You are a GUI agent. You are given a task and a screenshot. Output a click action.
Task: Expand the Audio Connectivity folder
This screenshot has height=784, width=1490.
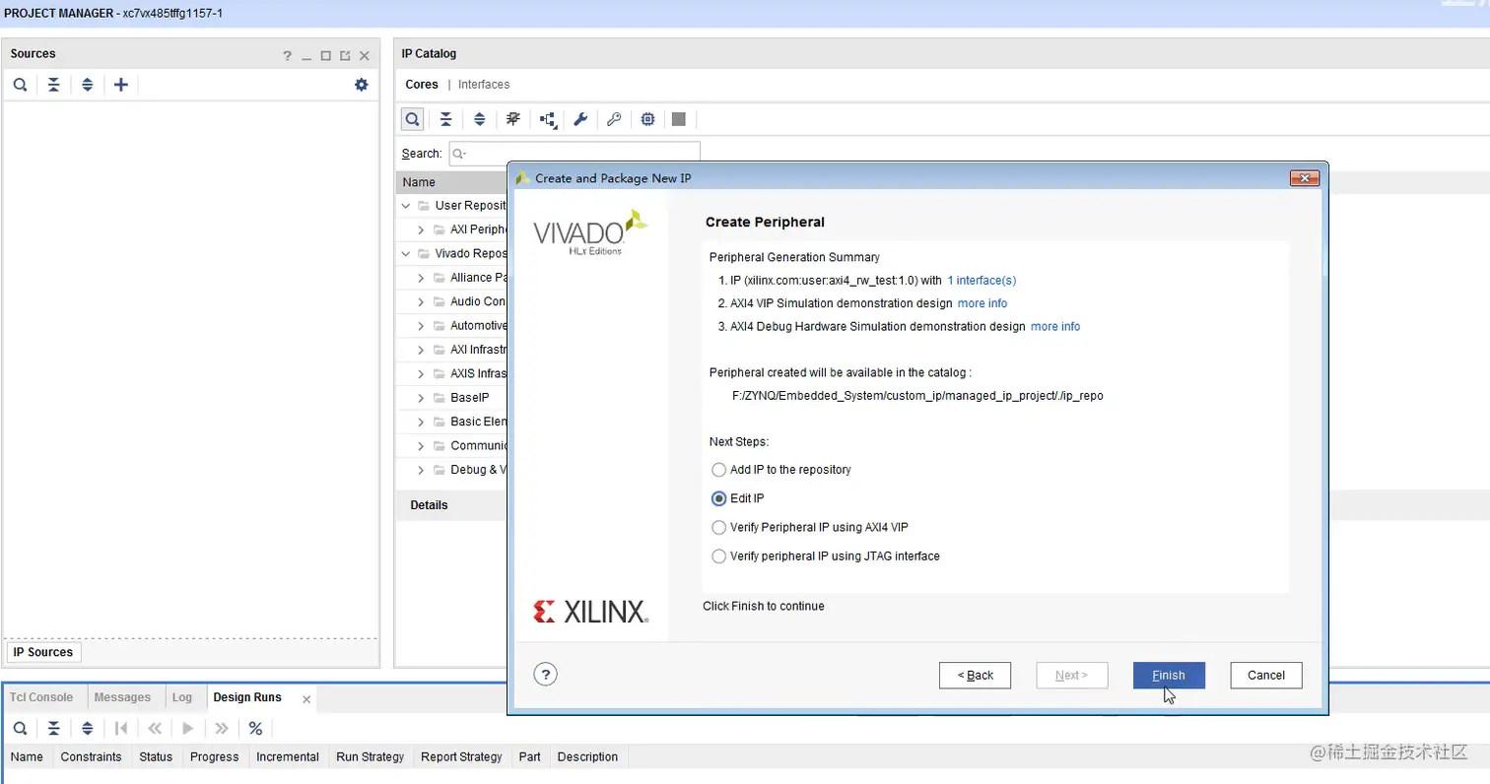coord(421,301)
